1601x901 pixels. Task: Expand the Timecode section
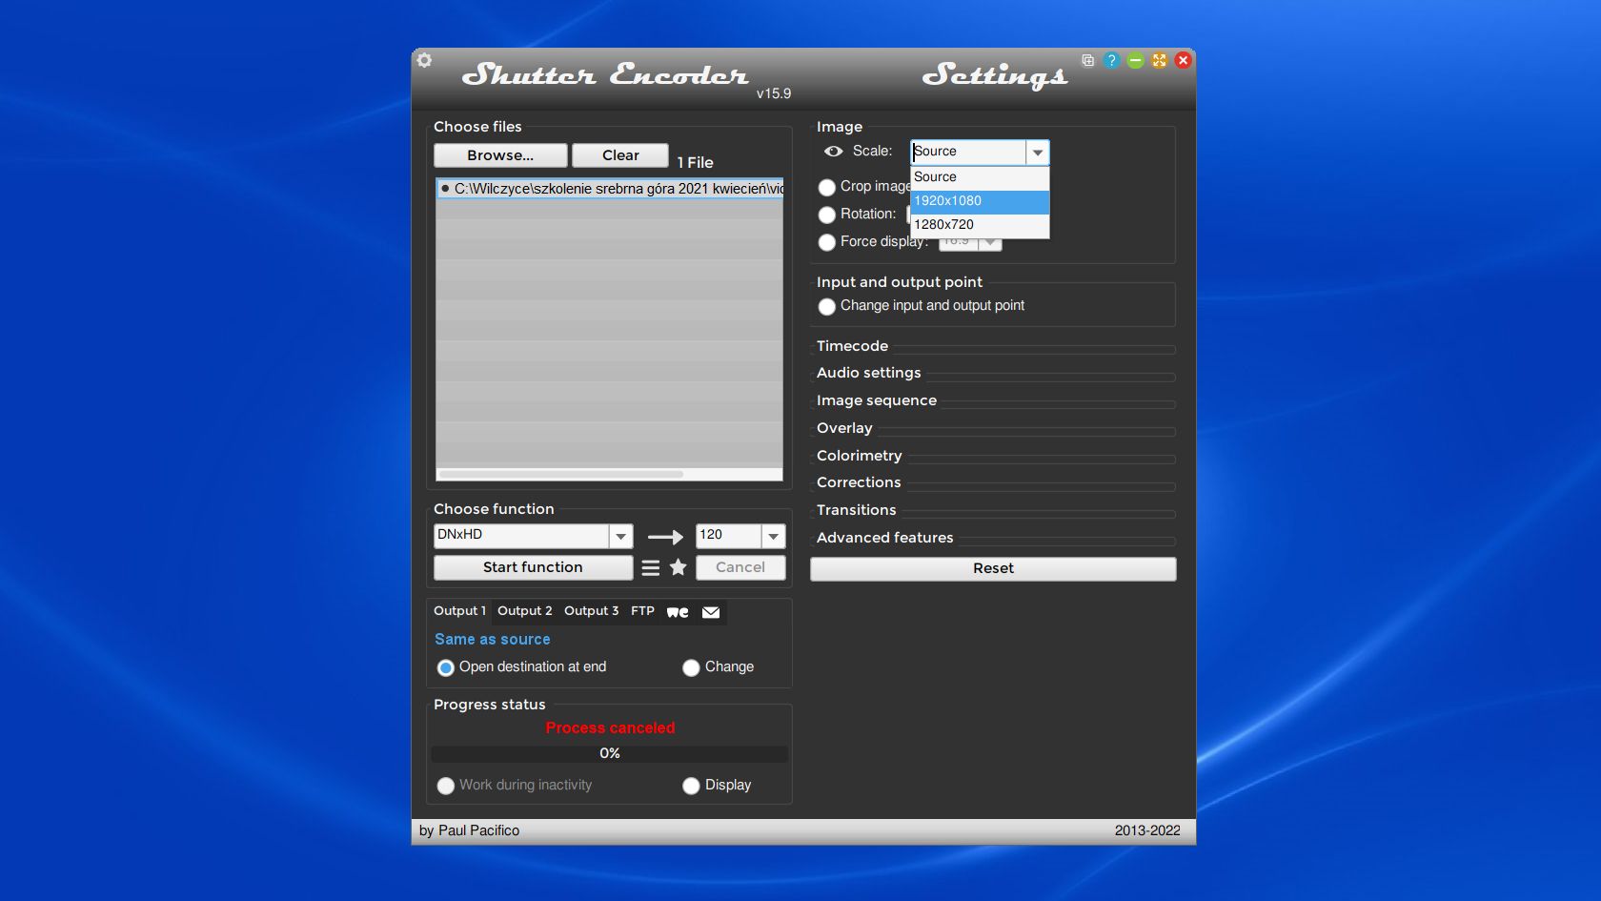pos(852,346)
